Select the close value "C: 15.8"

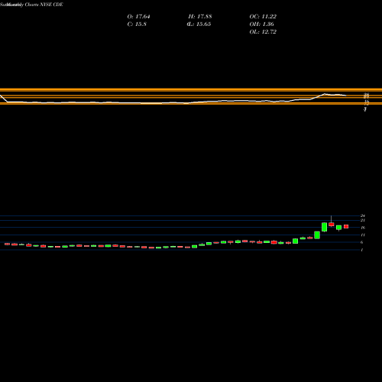point(137,24)
